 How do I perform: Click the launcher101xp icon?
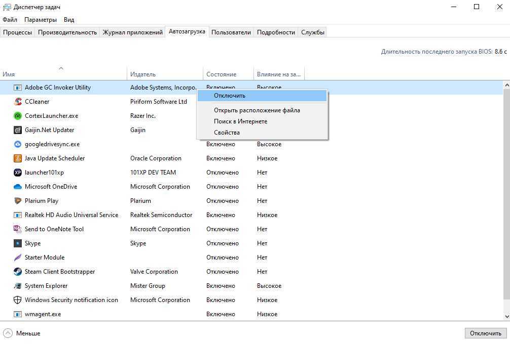[x=18, y=173]
